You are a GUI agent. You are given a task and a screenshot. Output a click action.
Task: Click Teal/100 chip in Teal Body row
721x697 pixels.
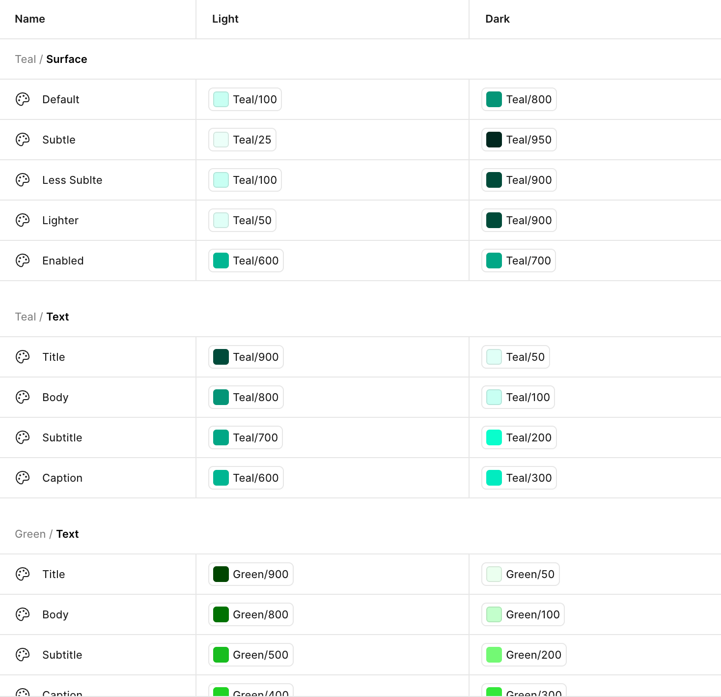point(518,397)
